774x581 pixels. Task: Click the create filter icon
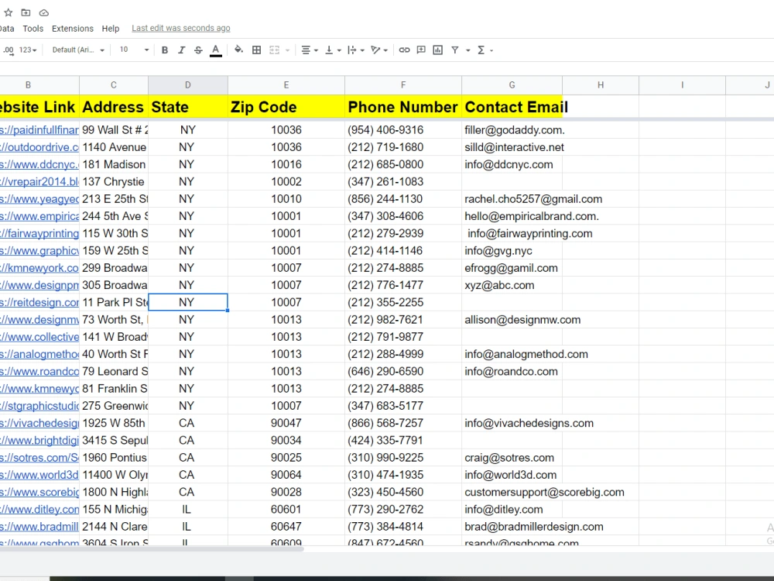tap(455, 50)
